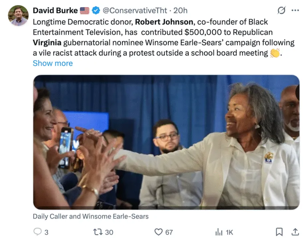Image resolution: width=308 pixels, height=243 pixels.
Task: Click the Daily Caller image caption
Action: point(91,216)
